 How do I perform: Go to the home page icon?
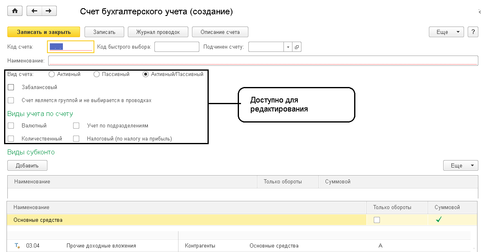[x=15, y=11]
